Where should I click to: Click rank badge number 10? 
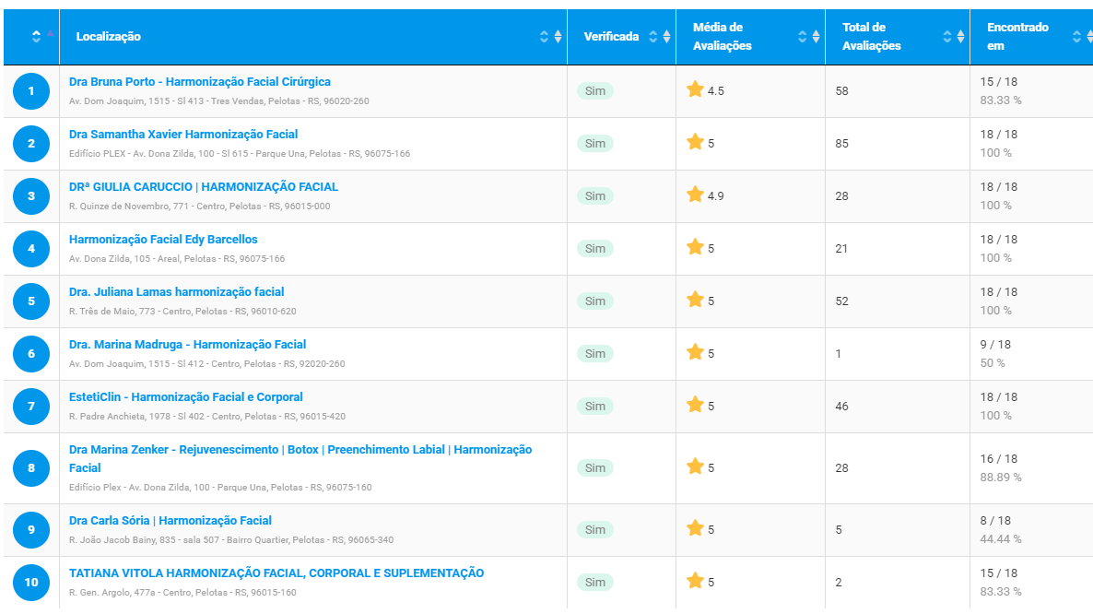pyautogui.click(x=31, y=583)
